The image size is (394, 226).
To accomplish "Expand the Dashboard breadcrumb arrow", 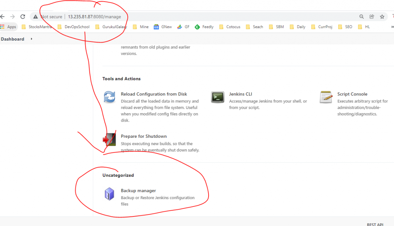I will point(31,39).
